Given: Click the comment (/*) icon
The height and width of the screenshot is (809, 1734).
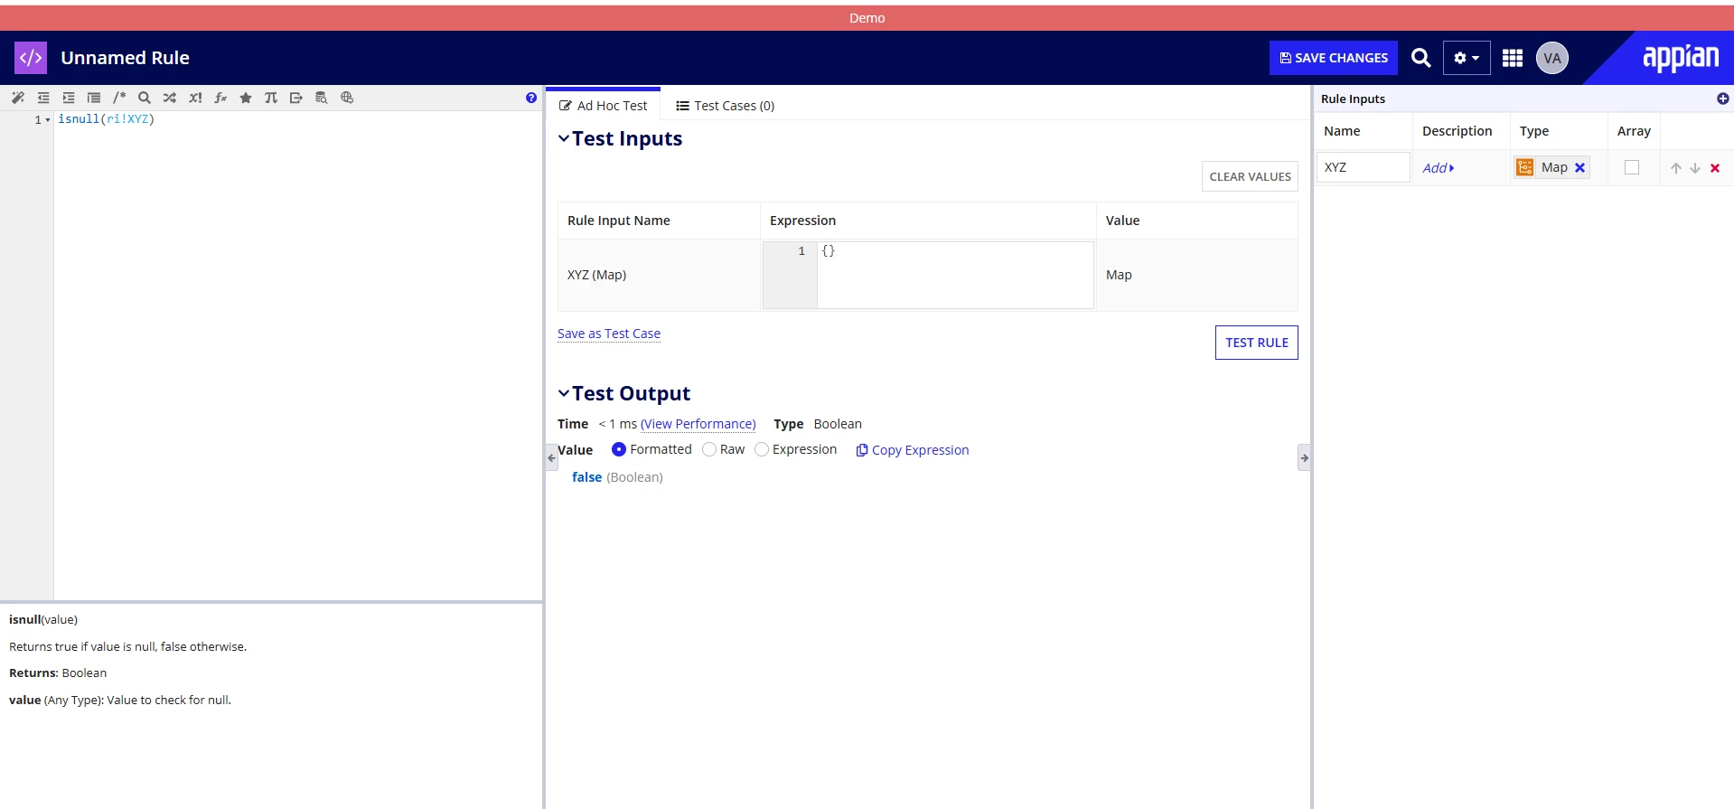Looking at the screenshot, I should click(118, 98).
